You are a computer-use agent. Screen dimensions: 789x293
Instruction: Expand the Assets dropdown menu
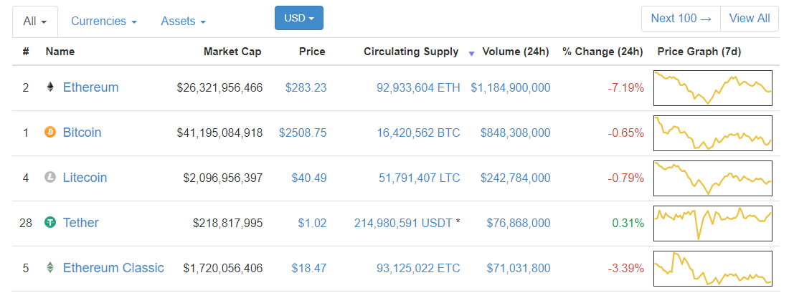pyautogui.click(x=184, y=21)
